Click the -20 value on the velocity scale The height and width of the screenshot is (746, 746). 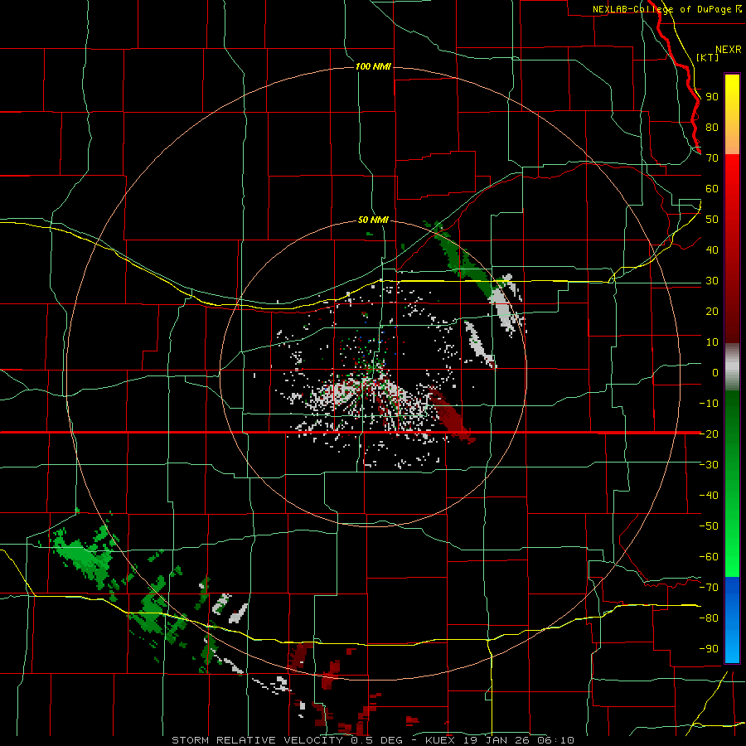click(x=709, y=434)
